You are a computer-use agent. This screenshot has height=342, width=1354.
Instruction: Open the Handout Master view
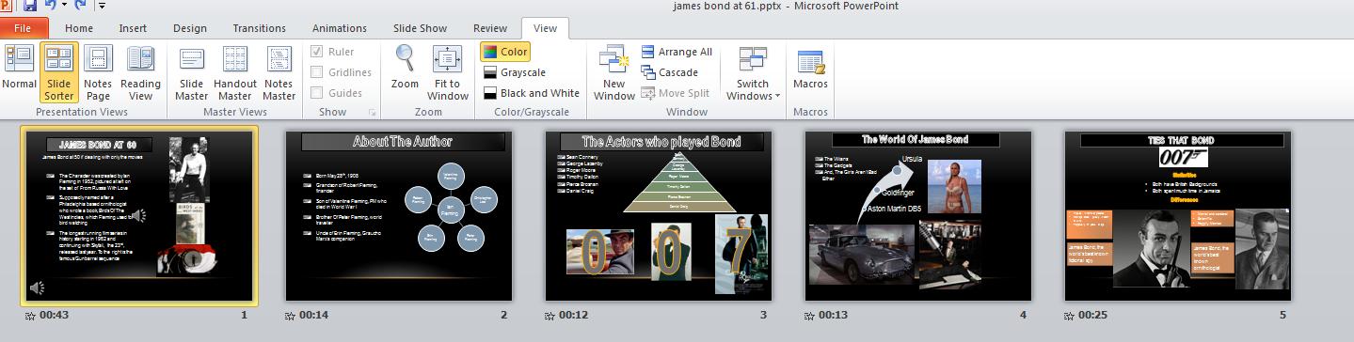[x=235, y=71]
